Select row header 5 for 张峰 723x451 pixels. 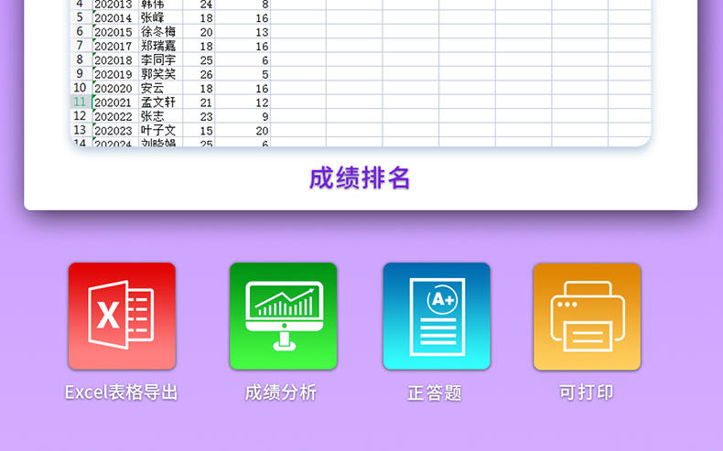(x=80, y=17)
